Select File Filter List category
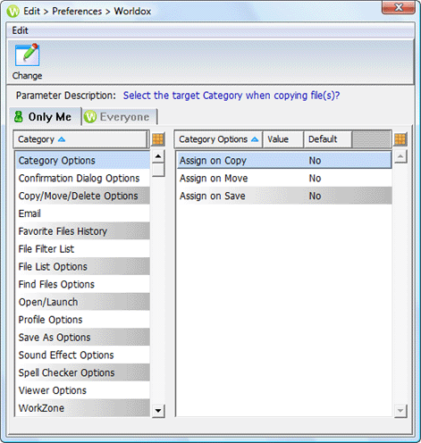421x443 pixels. point(82,249)
